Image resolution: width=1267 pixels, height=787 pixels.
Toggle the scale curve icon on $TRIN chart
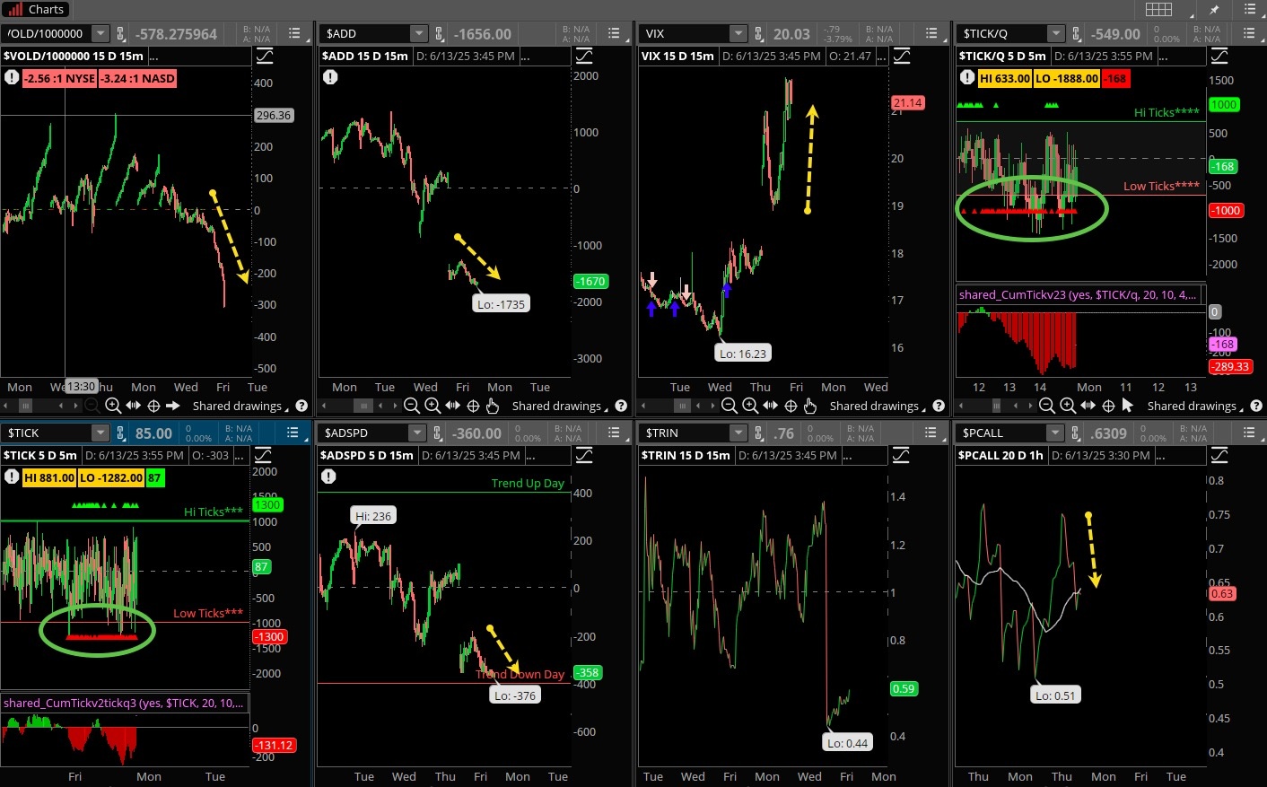pos(901,456)
